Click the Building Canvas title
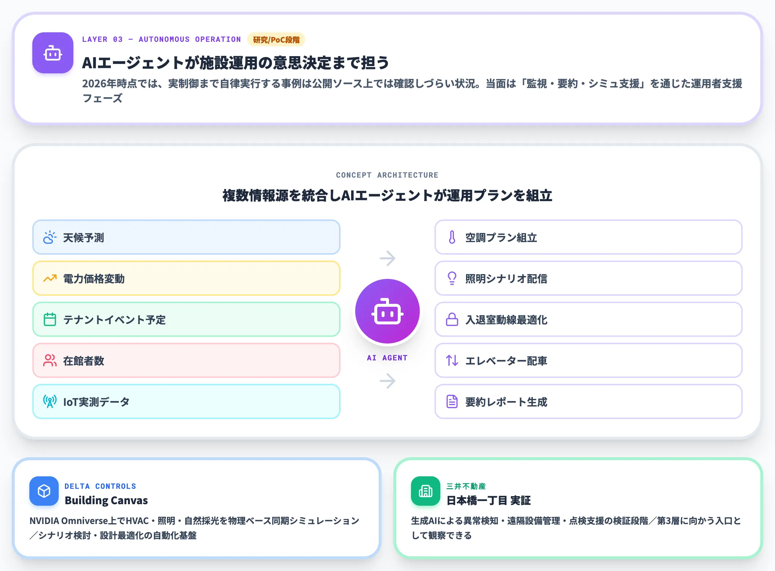The image size is (775, 571). (x=106, y=500)
